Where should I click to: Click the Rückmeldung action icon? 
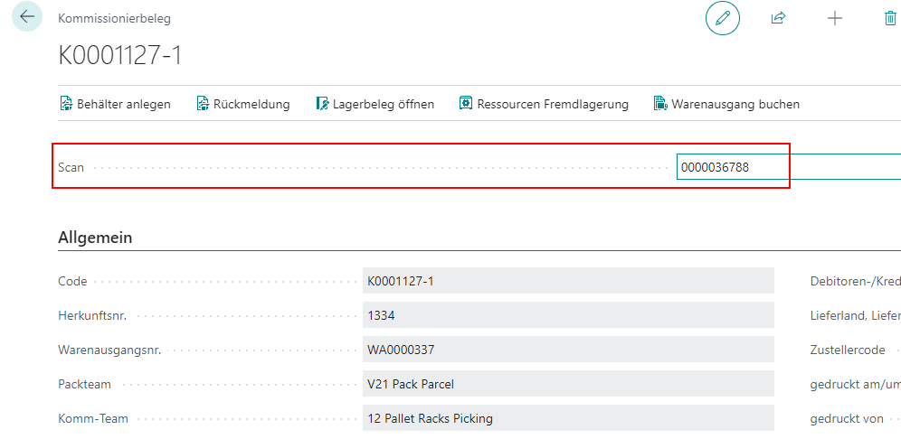click(203, 104)
